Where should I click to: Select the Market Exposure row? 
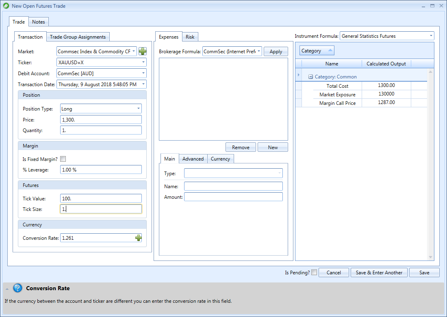(x=362, y=94)
